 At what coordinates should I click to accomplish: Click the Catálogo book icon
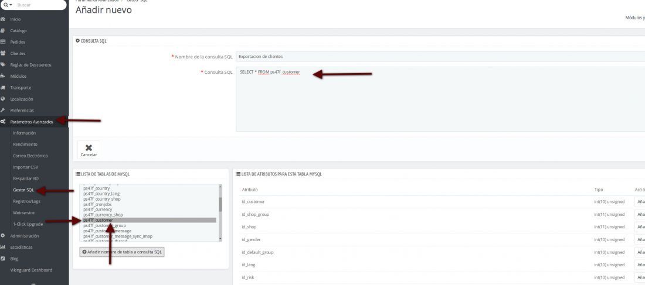pyautogui.click(x=3, y=31)
